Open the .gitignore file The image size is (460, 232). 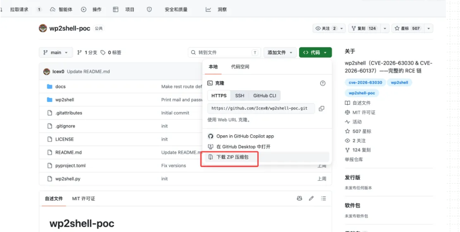(x=65, y=126)
